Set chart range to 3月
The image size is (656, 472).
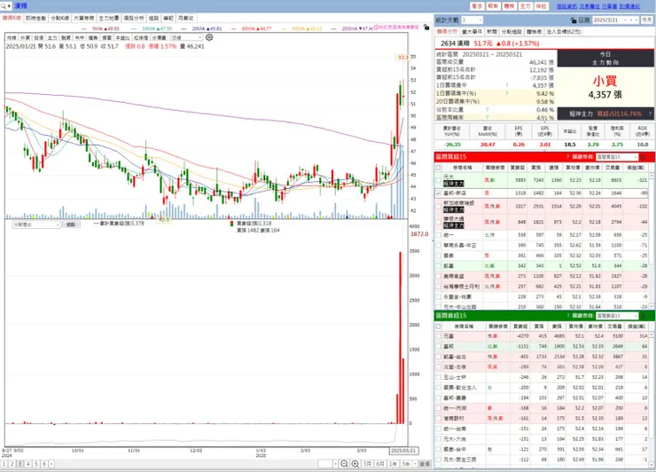click(367, 464)
